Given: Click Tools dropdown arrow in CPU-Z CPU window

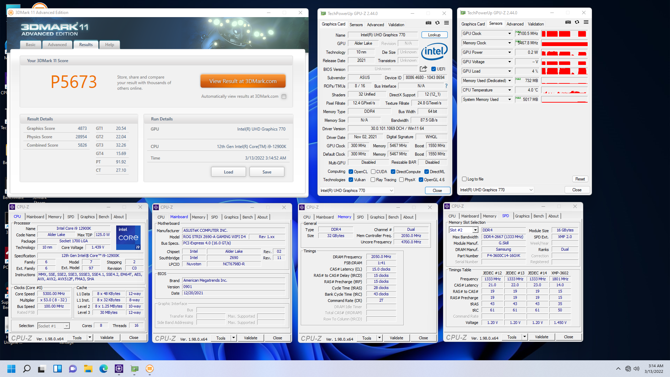Looking at the screenshot, I should (x=90, y=338).
